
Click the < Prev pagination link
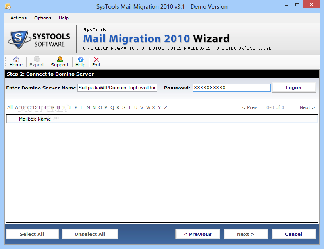tap(250, 107)
